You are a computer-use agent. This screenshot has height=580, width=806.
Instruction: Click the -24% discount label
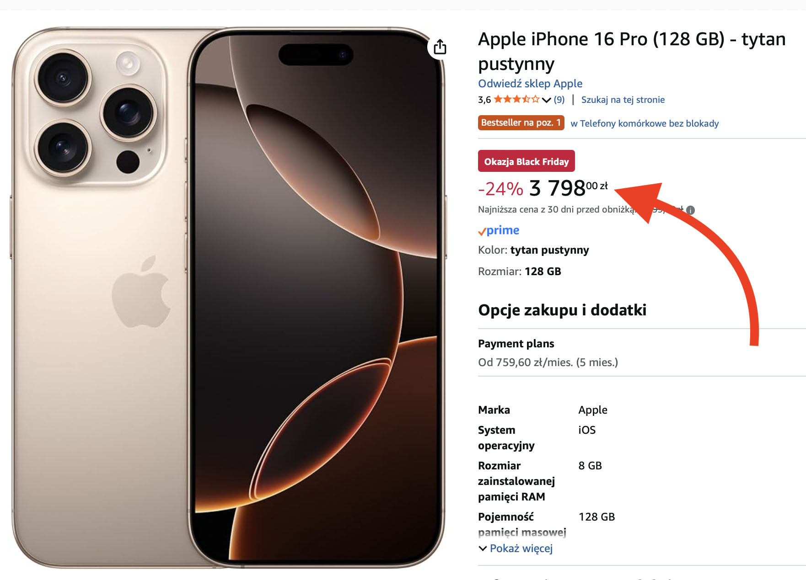pos(500,189)
